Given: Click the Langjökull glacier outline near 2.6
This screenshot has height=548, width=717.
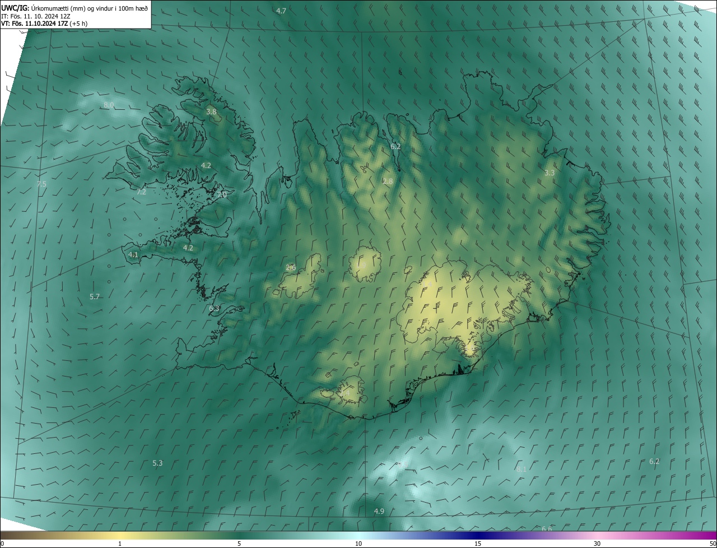Looking at the screenshot, I should [x=299, y=276].
